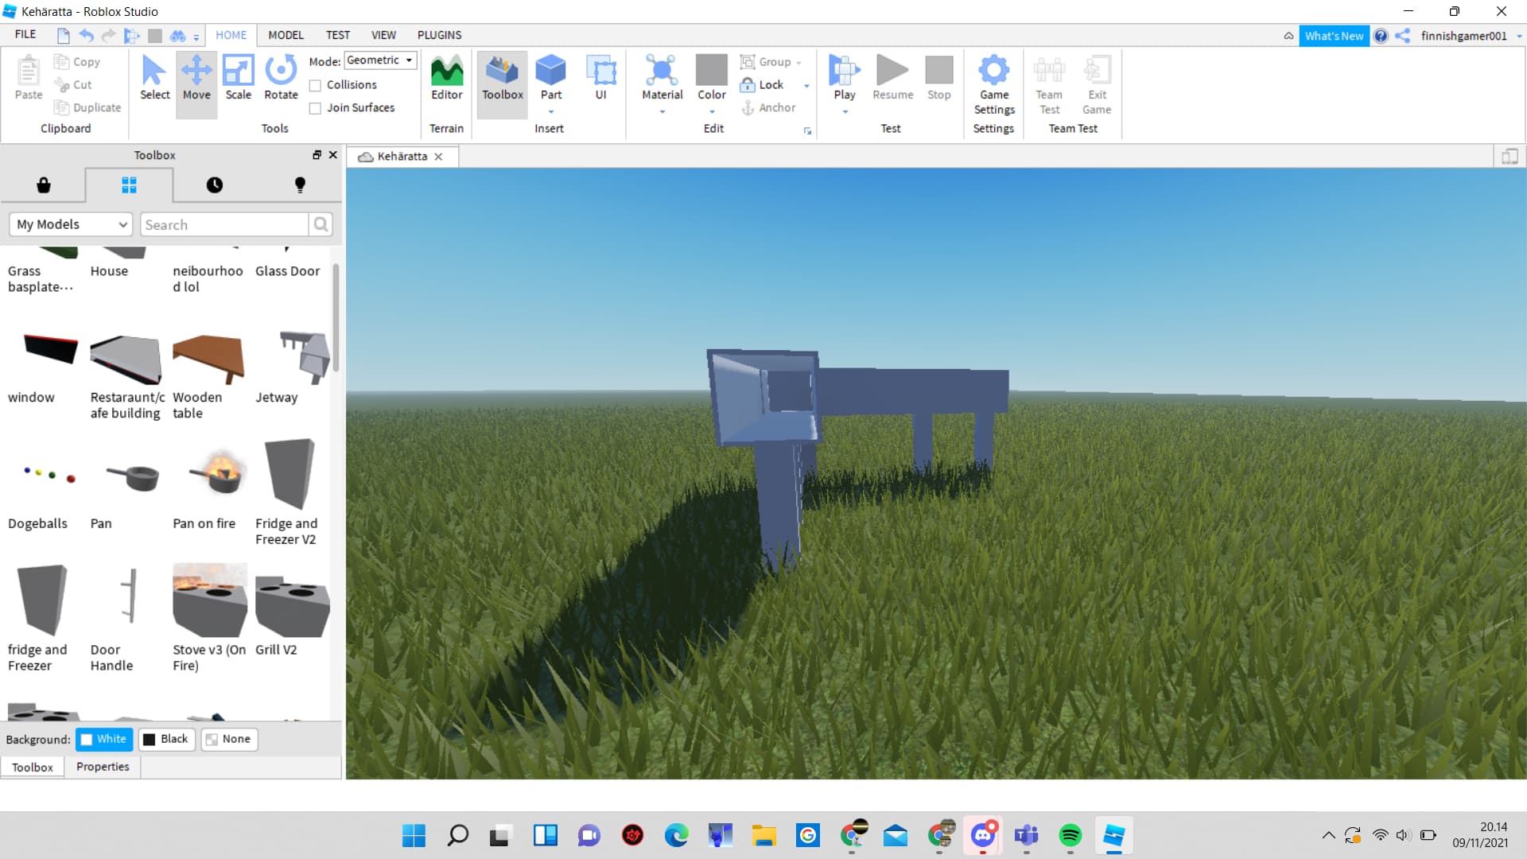The image size is (1527, 859).
Task: Toggle the viewport side panel icon
Action: pyautogui.click(x=1510, y=157)
